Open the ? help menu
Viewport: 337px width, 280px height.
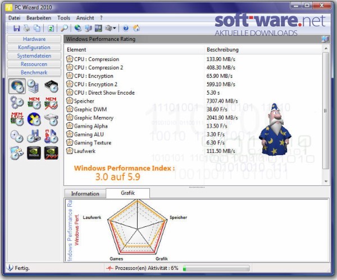click(x=101, y=18)
